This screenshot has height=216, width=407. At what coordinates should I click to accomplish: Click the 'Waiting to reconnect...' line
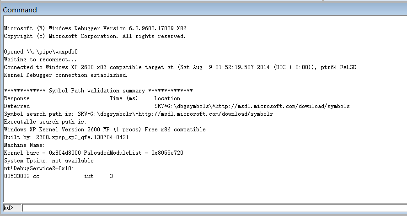pyautogui.click(x=40, y=59)
